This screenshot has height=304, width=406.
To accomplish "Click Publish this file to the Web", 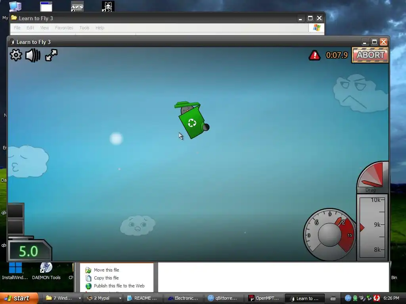I will coord(119,286).
